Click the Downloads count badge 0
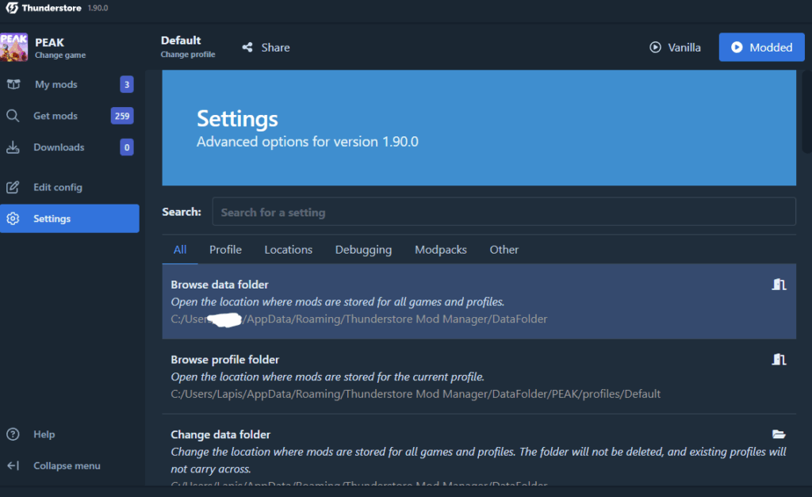 click(127, 147)
